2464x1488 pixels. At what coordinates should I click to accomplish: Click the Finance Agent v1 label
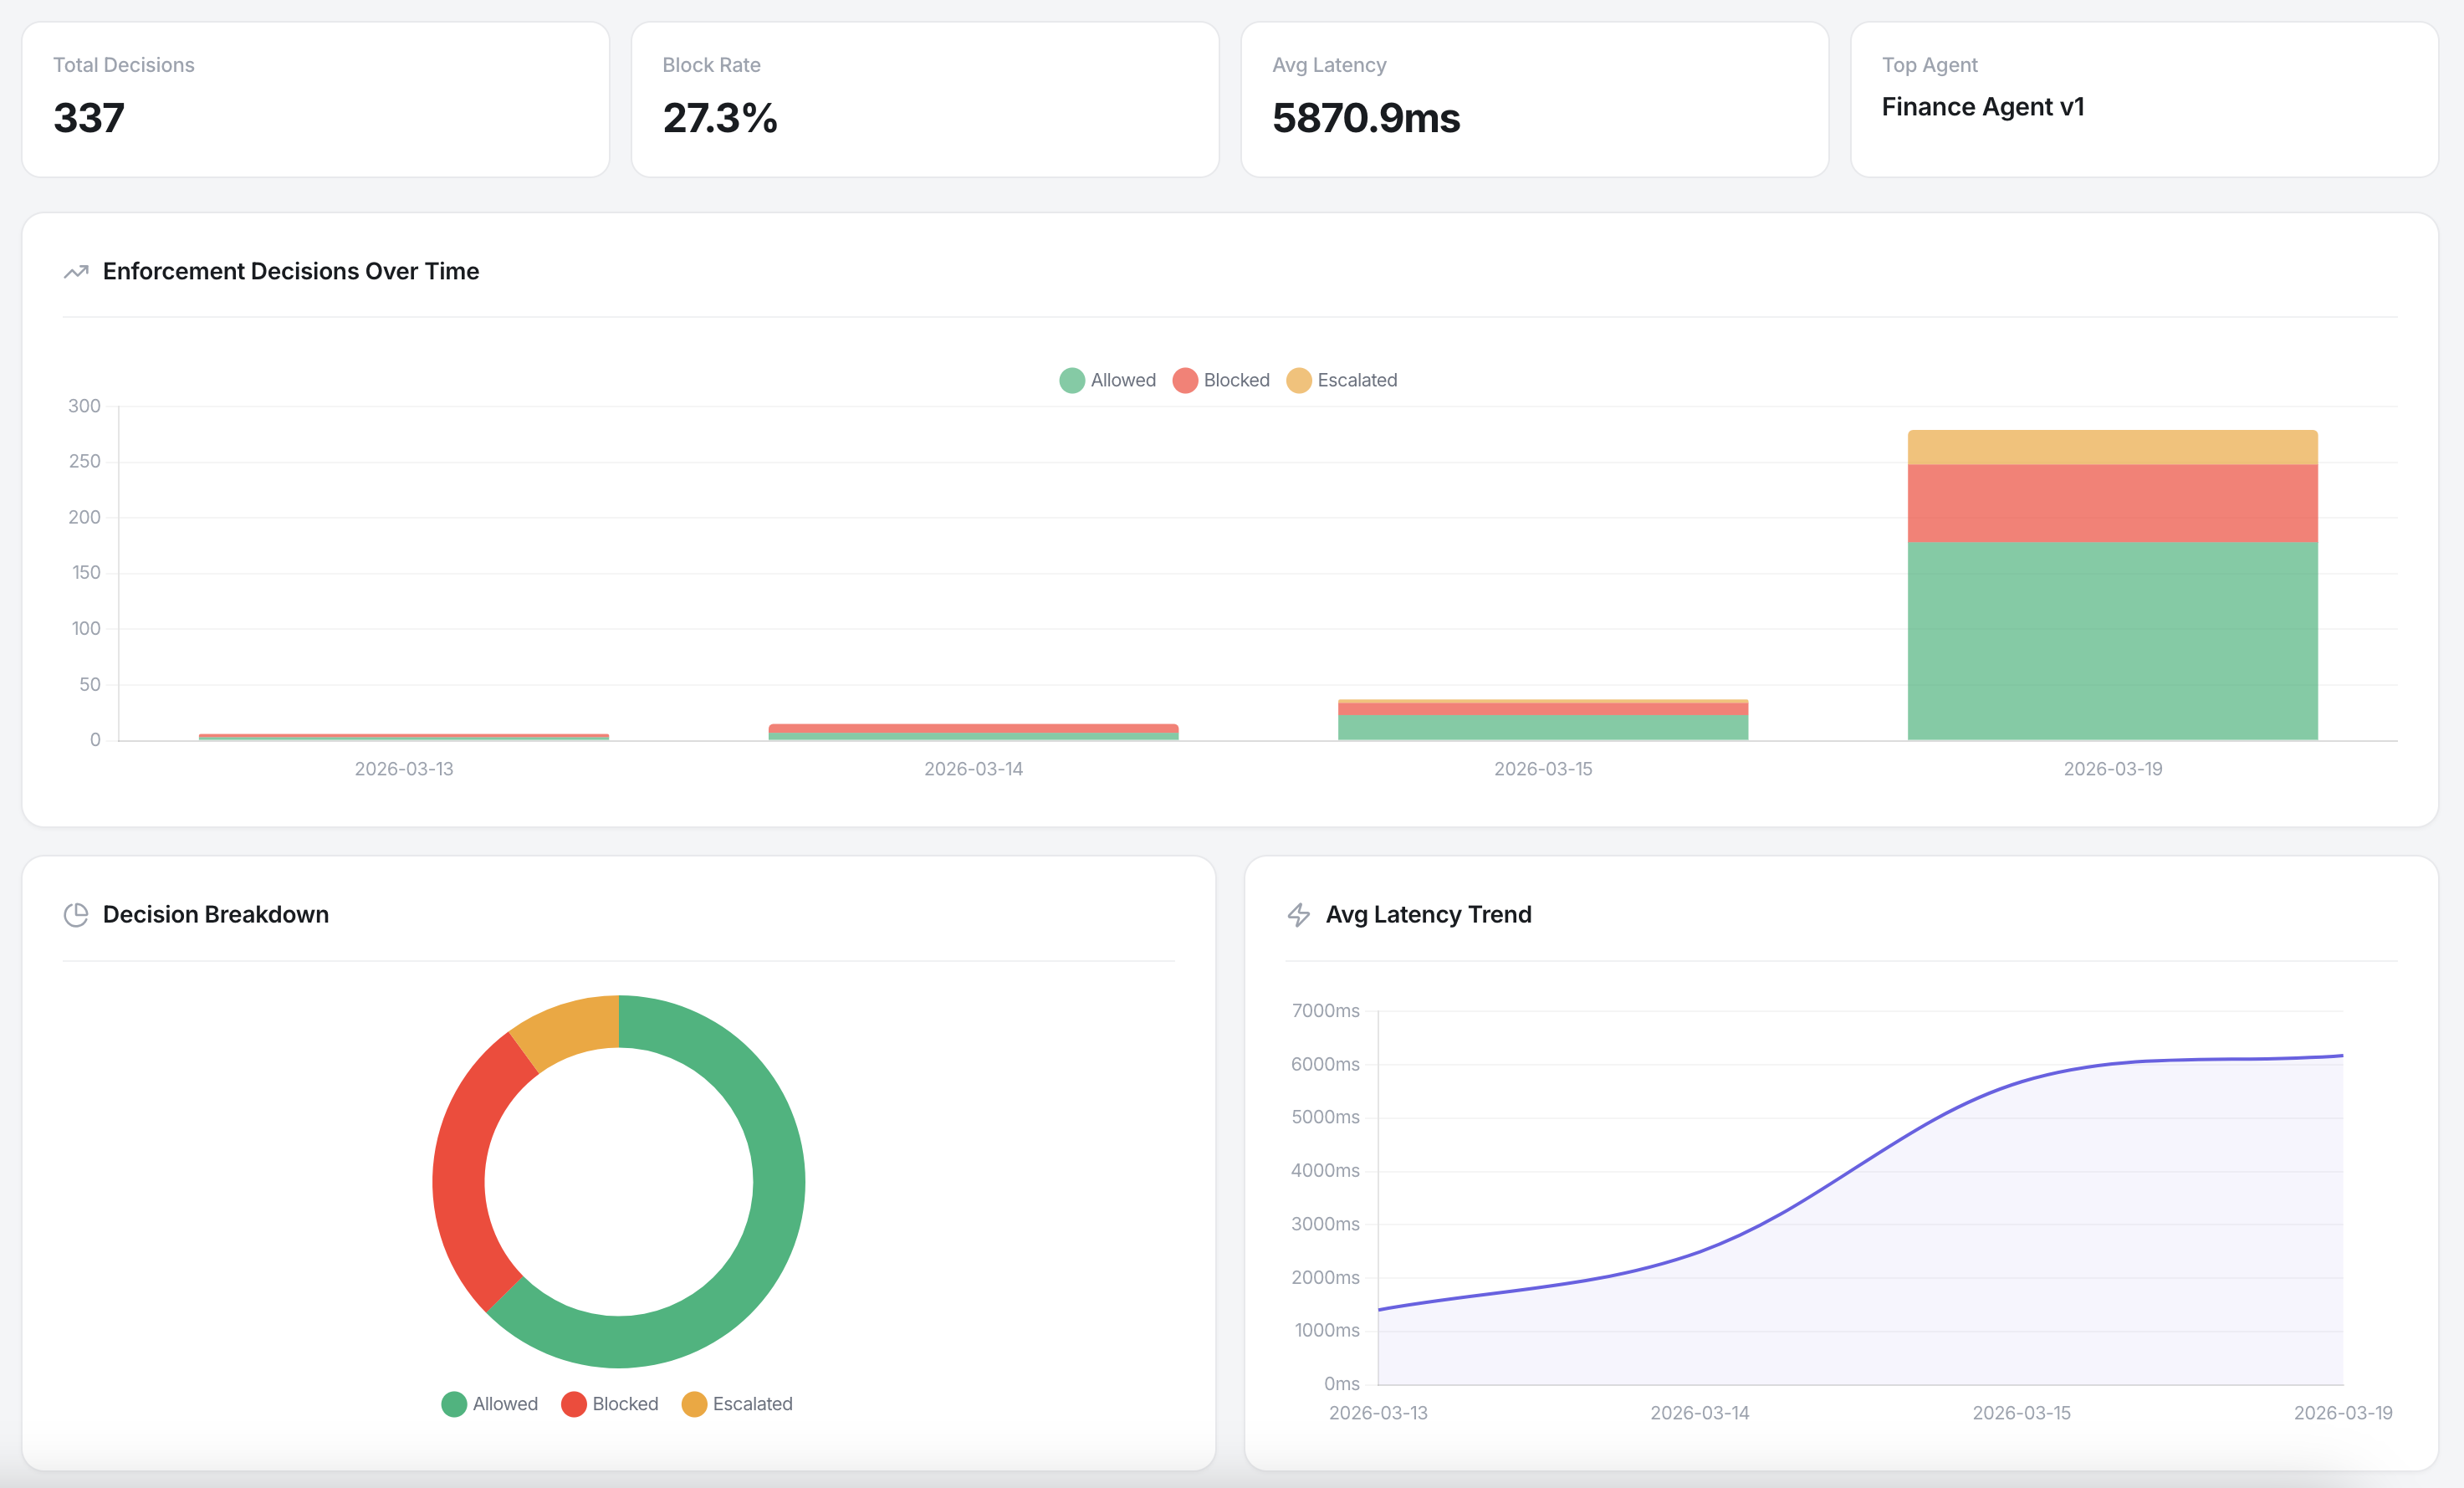(1984, 107)
